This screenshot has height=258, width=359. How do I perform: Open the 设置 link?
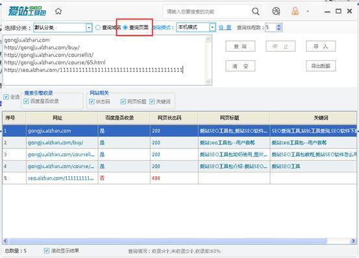coord(225,28)
